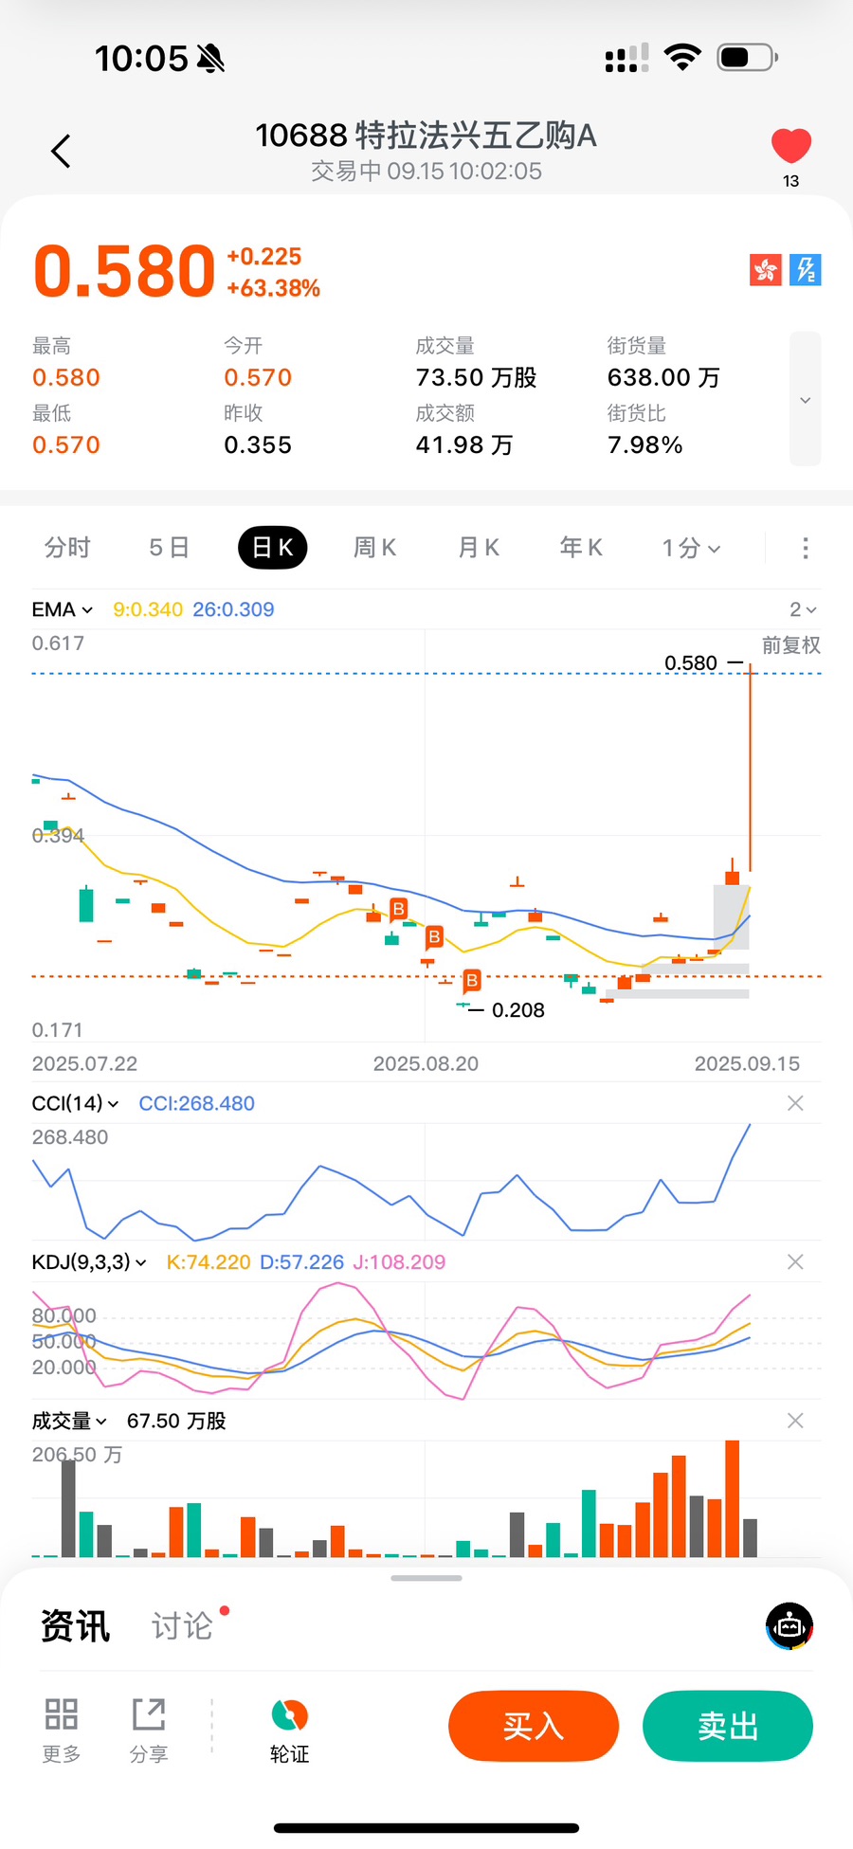Switch to 5日 chart tab

(170, 548)
